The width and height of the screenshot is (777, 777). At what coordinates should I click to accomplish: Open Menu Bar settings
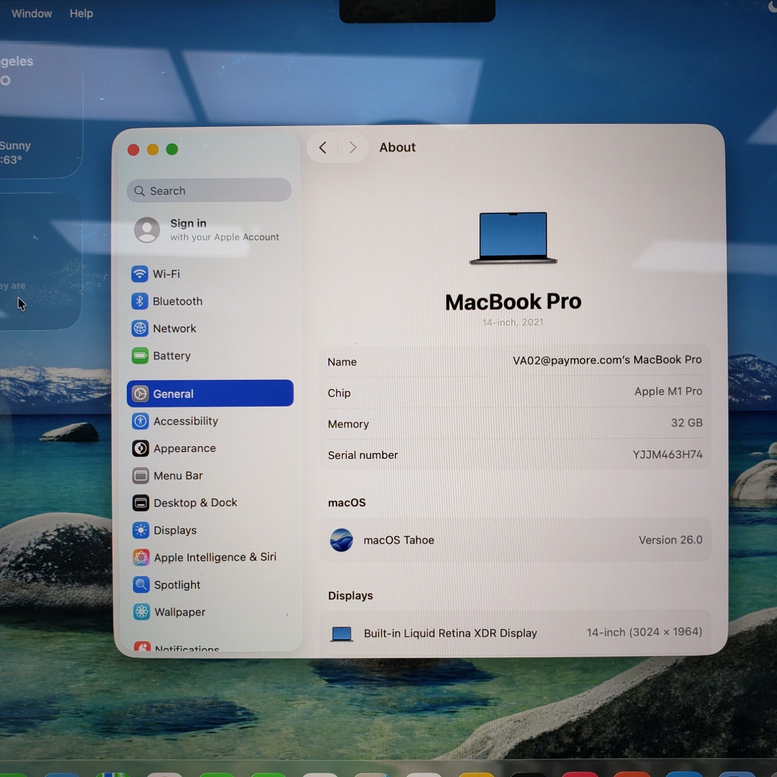pyautogui.click(x=178, y=476)
